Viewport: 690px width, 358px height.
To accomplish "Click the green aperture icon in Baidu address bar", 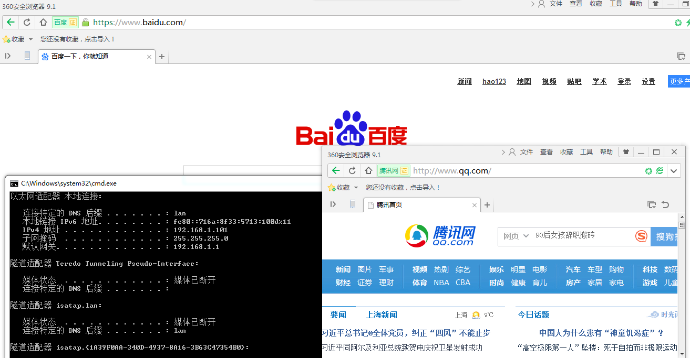I will 678,23.
